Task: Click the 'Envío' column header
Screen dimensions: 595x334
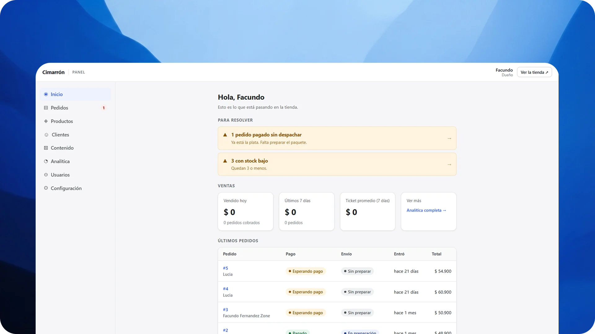Action: [346, 254]
